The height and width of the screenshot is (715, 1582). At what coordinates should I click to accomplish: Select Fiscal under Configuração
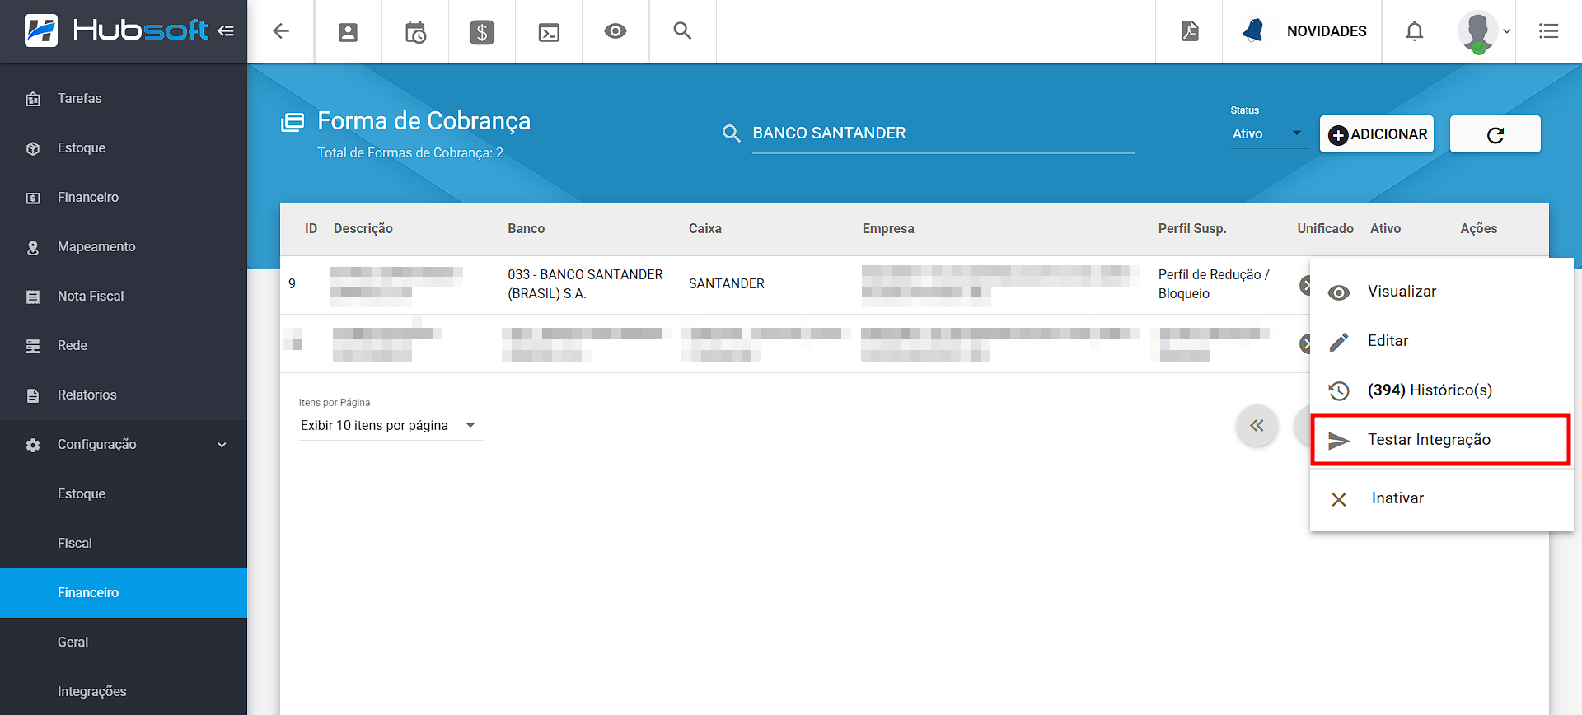(124, 544)
